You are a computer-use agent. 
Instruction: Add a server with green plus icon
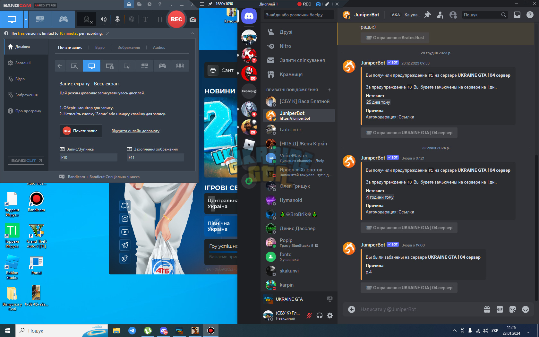point(249,163)
